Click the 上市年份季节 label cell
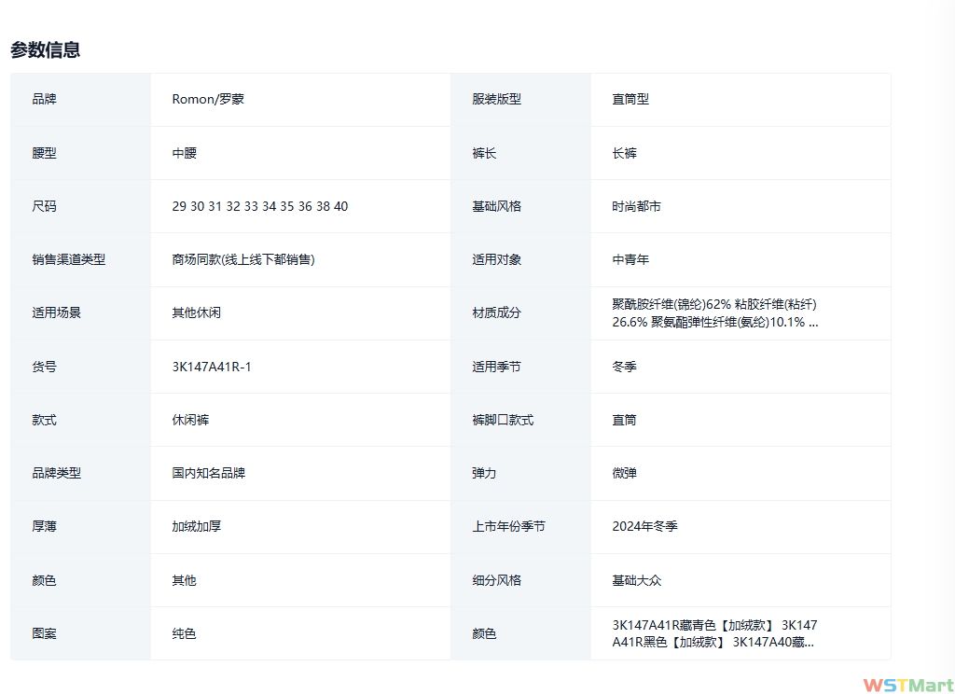This screenshot has height=694, width=955. pos(508,526)
